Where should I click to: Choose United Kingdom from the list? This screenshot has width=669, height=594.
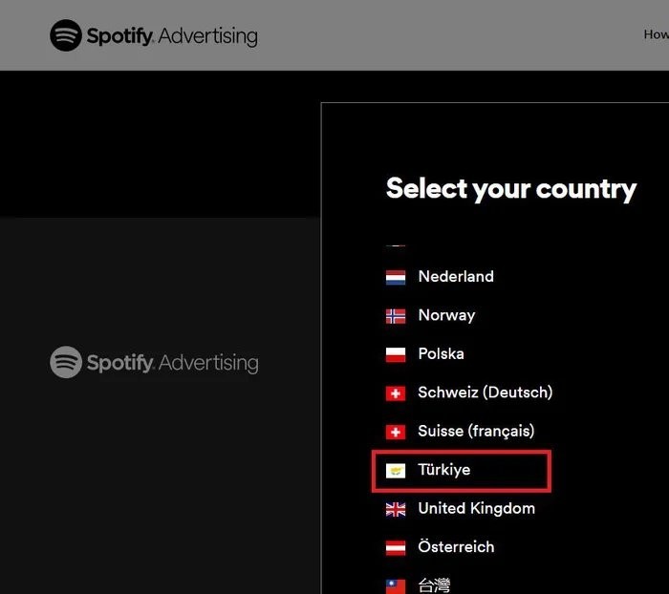[x=476, y=509]
